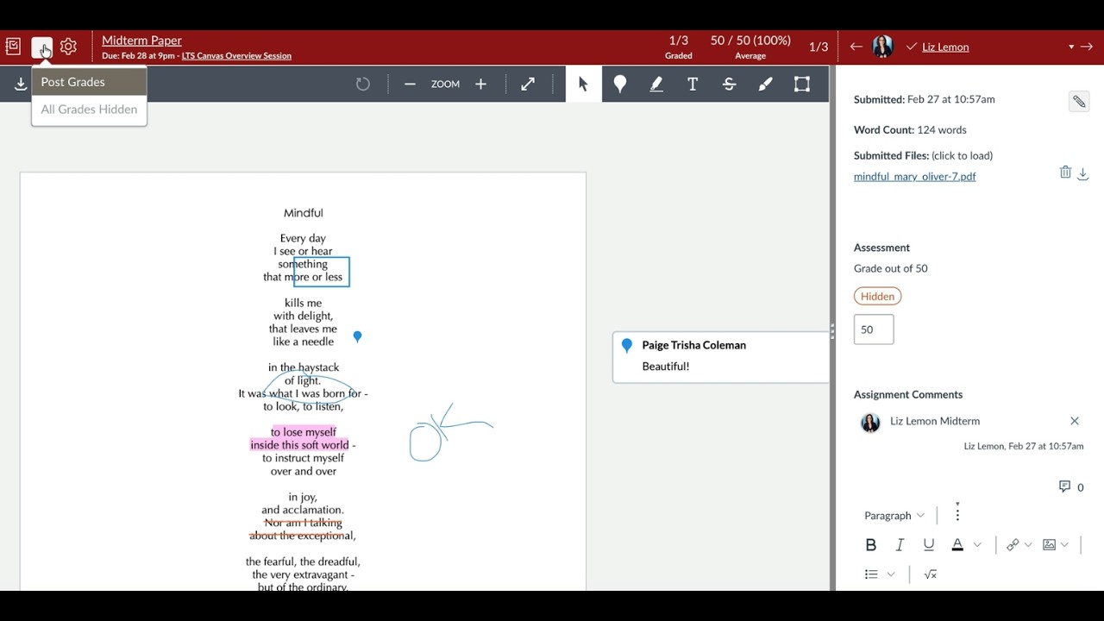Viewport: 1104px width, 621px height.
Task: Select the free text tool
Action: (693, 84)
